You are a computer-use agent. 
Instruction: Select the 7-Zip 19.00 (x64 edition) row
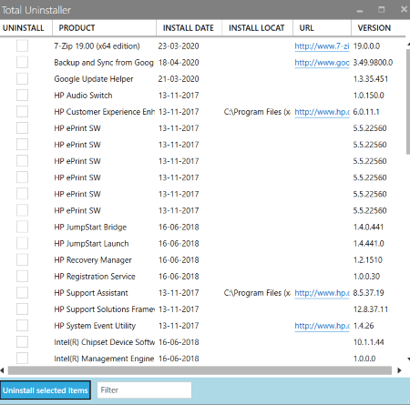(202, 46)
